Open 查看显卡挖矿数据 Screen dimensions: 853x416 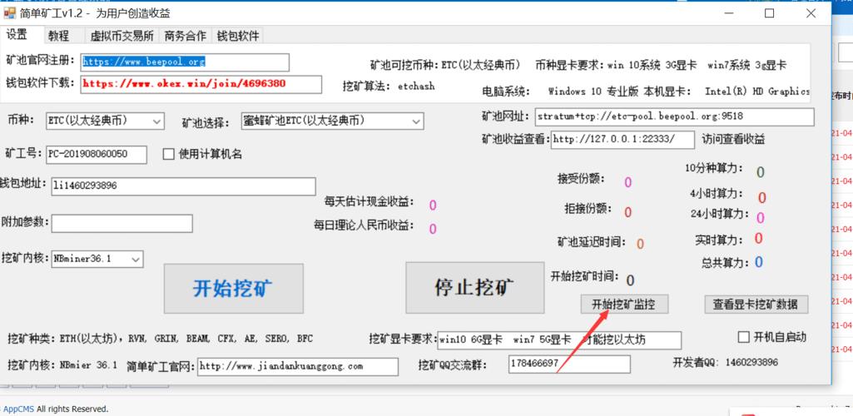point(755,305)
